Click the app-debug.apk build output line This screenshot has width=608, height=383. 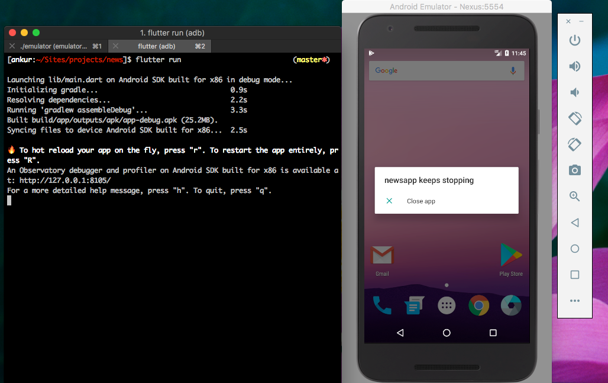[112, 120]
